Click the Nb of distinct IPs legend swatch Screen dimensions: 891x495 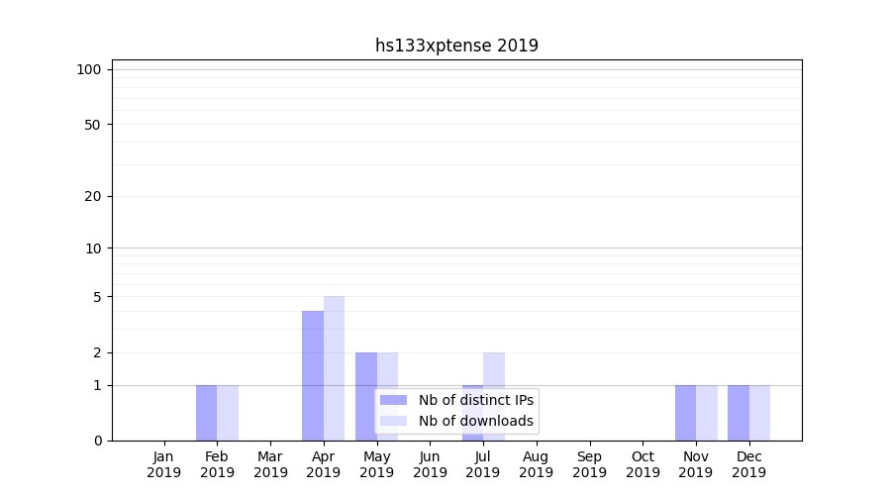click(x=393, y=400)
